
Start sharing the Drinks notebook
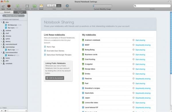[140, 74]
